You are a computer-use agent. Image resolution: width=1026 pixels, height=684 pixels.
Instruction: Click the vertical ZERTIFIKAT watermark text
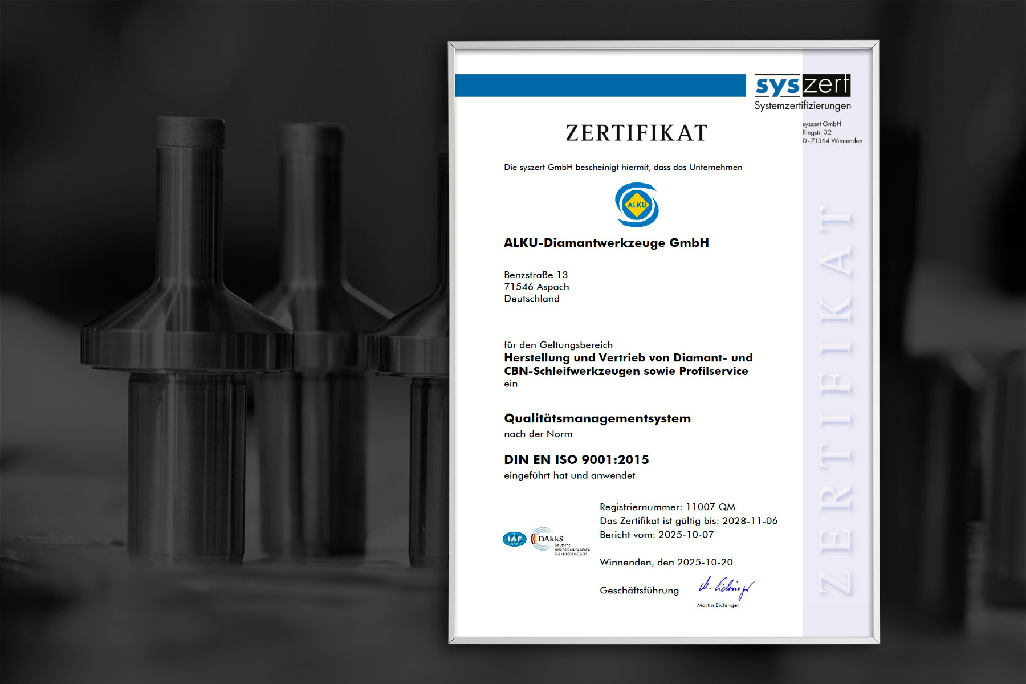(x=836, y=399)
